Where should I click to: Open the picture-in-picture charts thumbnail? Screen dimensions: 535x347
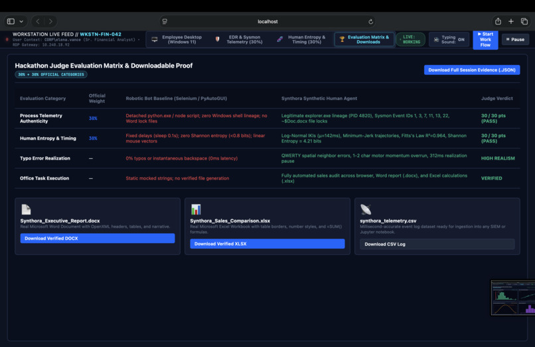click(x=513, y=297)
